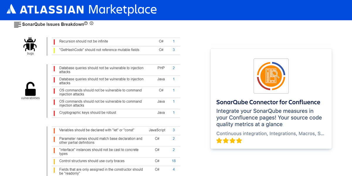Click the SonarQube Issues Breakdown heading
This screenshot has height=176, width=352.
click(53, 24)
